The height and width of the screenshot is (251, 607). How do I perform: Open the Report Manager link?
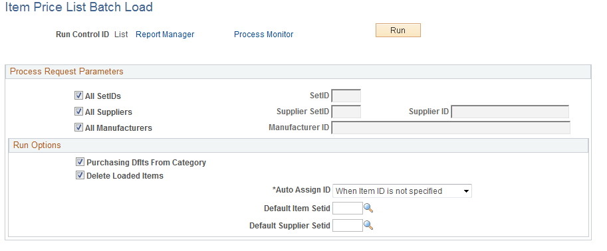(x=165, y=35)
